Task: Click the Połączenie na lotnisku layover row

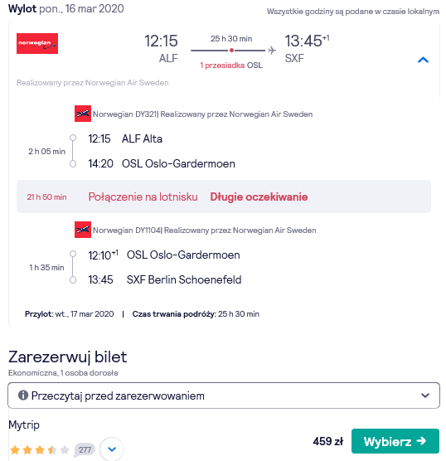Action: click(224, 197)
